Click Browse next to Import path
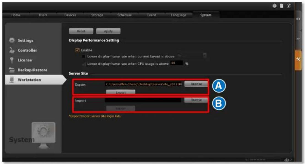 click(196, 100)
